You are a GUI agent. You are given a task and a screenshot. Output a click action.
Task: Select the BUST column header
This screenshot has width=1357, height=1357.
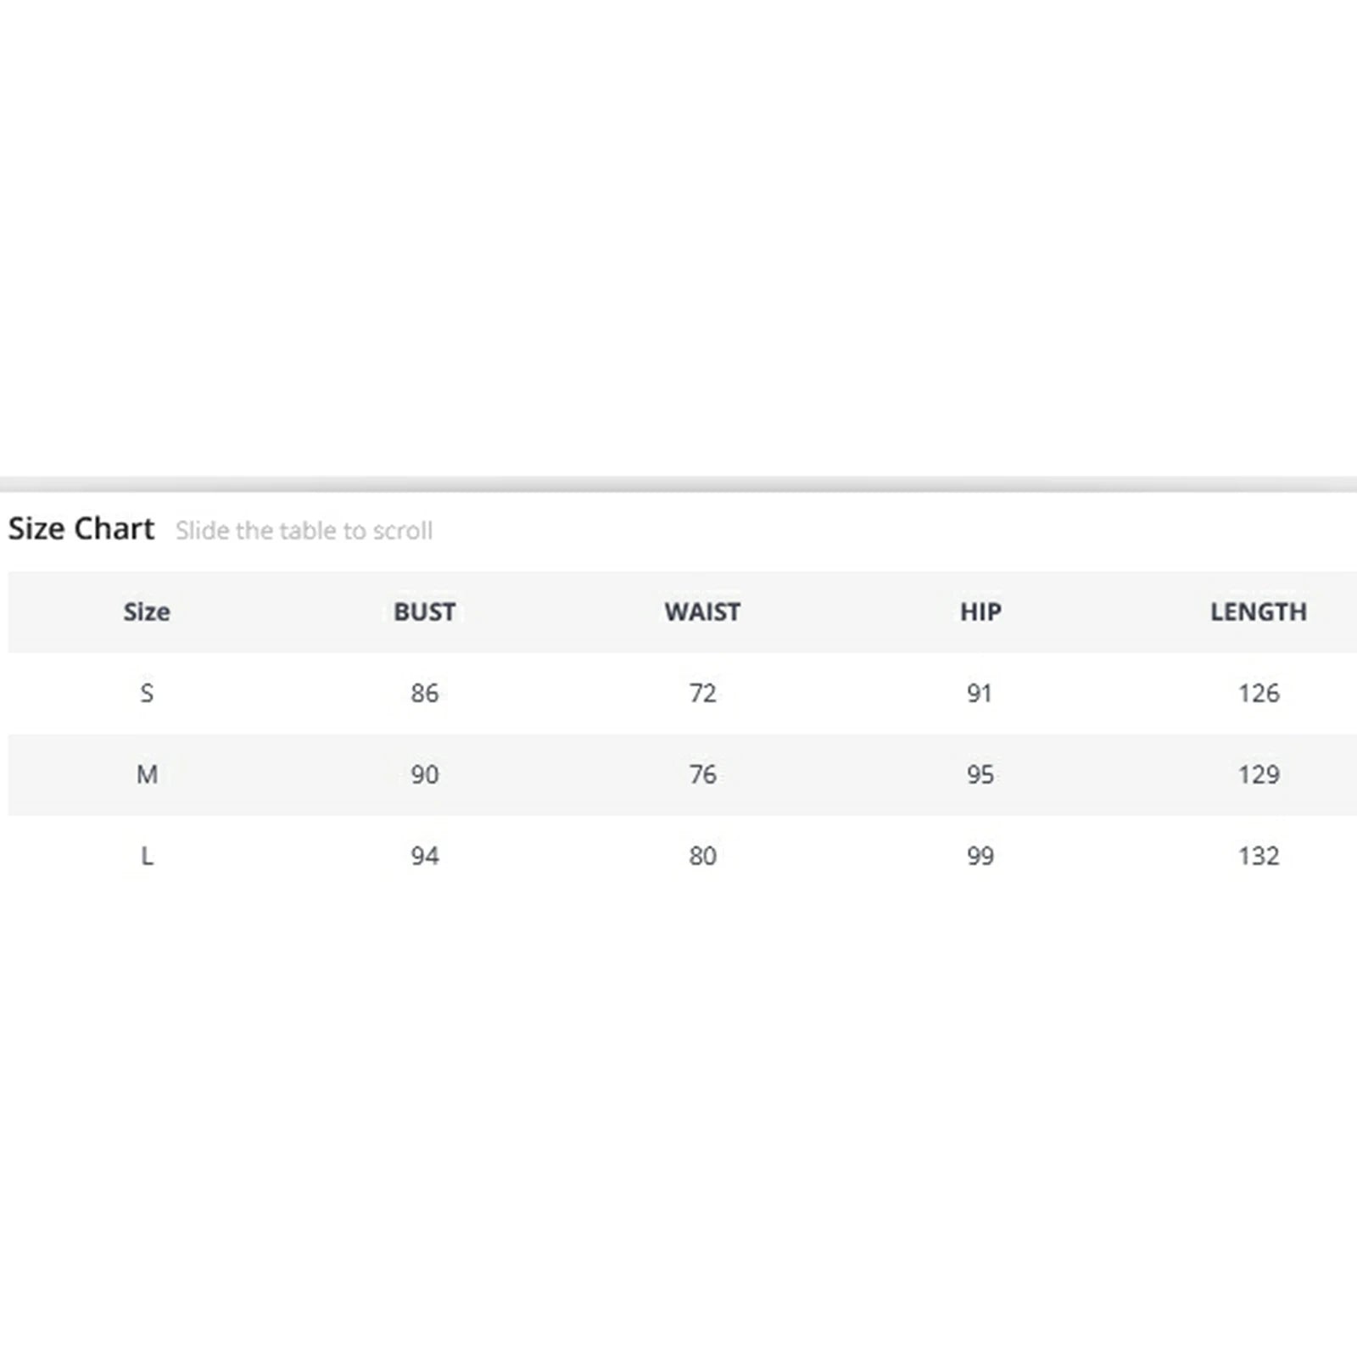coord(424,611)
